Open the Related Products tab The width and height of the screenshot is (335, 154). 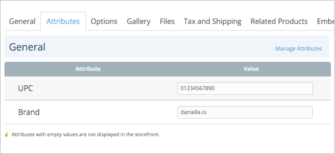point(279,21)
